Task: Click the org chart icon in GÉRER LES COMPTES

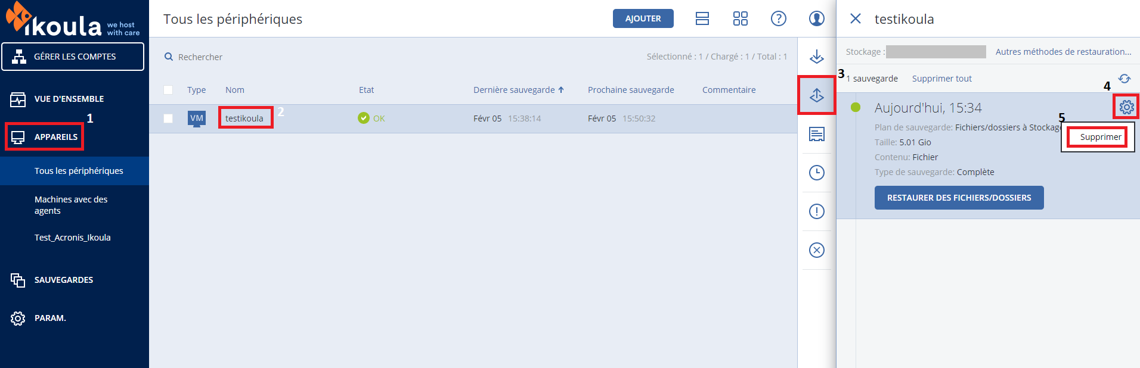Action: pyautogui.click(x=19, y=57)
